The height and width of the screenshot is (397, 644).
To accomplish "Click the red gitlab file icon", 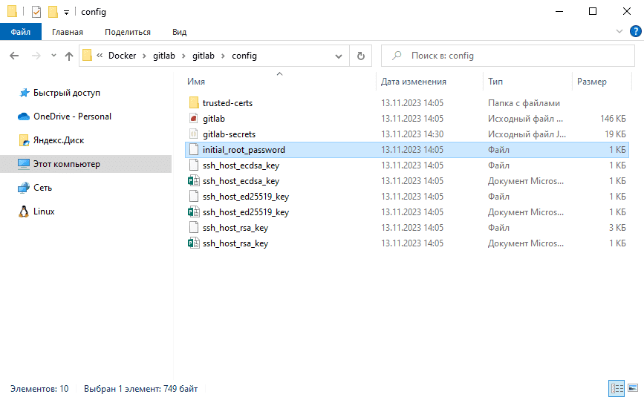I will point(194,119).
